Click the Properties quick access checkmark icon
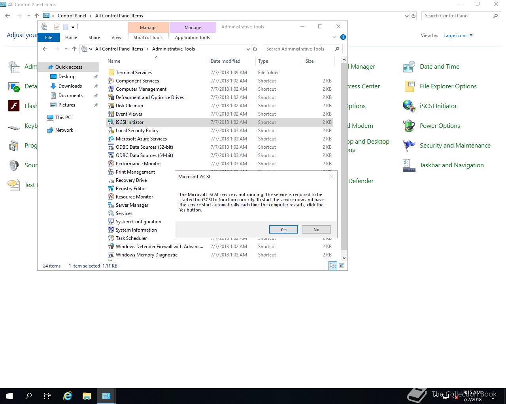Image resolution: width=506 pixels, height=404 pixels. 57,27
